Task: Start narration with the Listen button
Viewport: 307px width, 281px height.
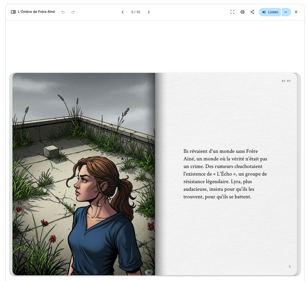Action: (270, 12)
